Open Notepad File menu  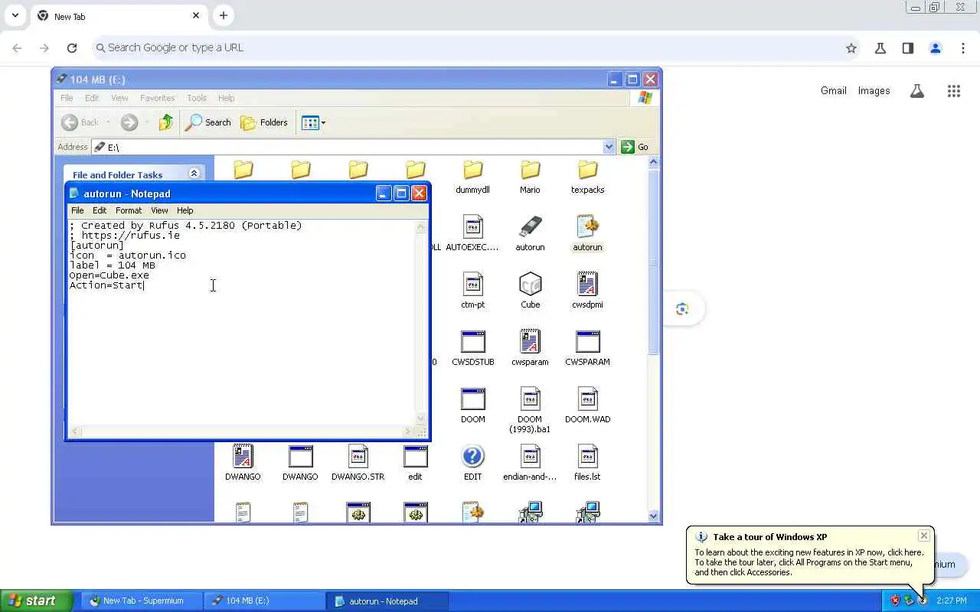[x=77, y=210]
